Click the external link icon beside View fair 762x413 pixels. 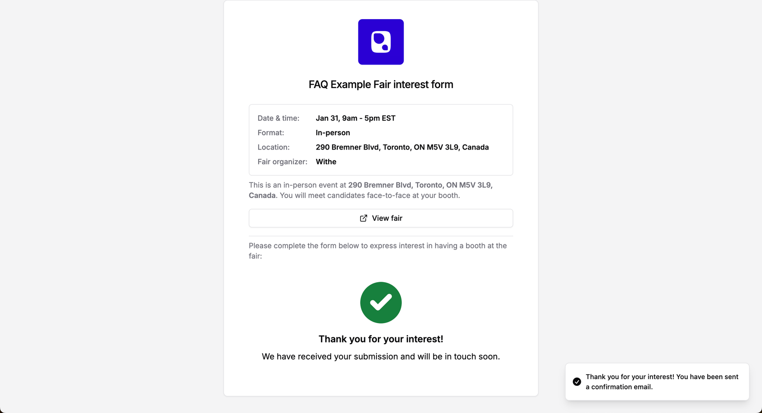tap(364, 218)
